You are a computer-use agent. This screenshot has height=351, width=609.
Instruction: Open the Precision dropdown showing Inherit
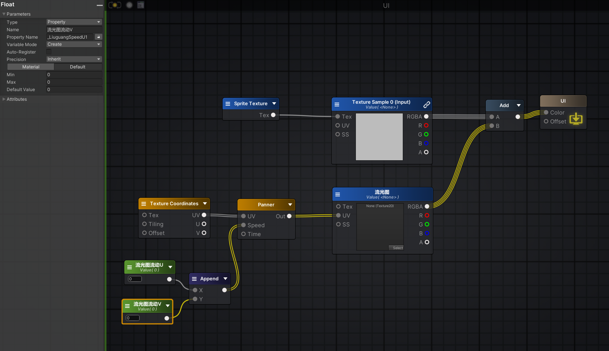[x=74, y=59]
